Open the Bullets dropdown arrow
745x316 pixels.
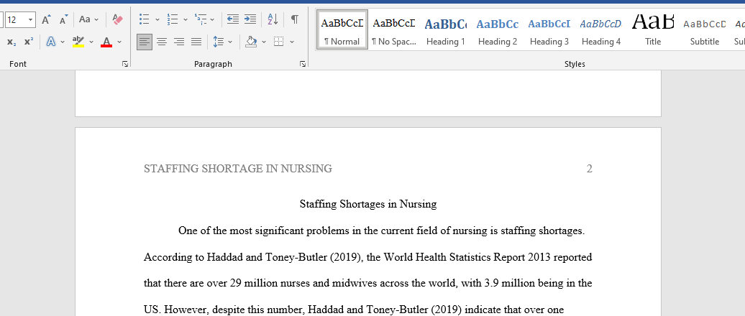(157, 19)
